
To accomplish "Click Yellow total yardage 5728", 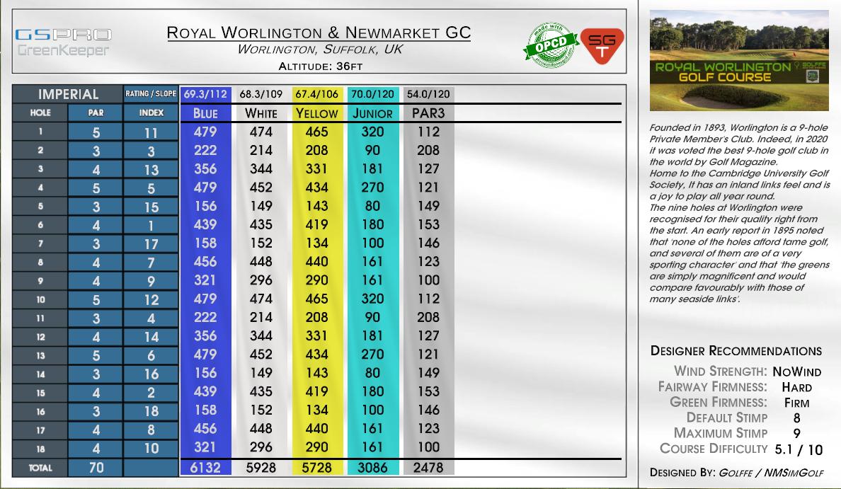I will pos(316,468).
